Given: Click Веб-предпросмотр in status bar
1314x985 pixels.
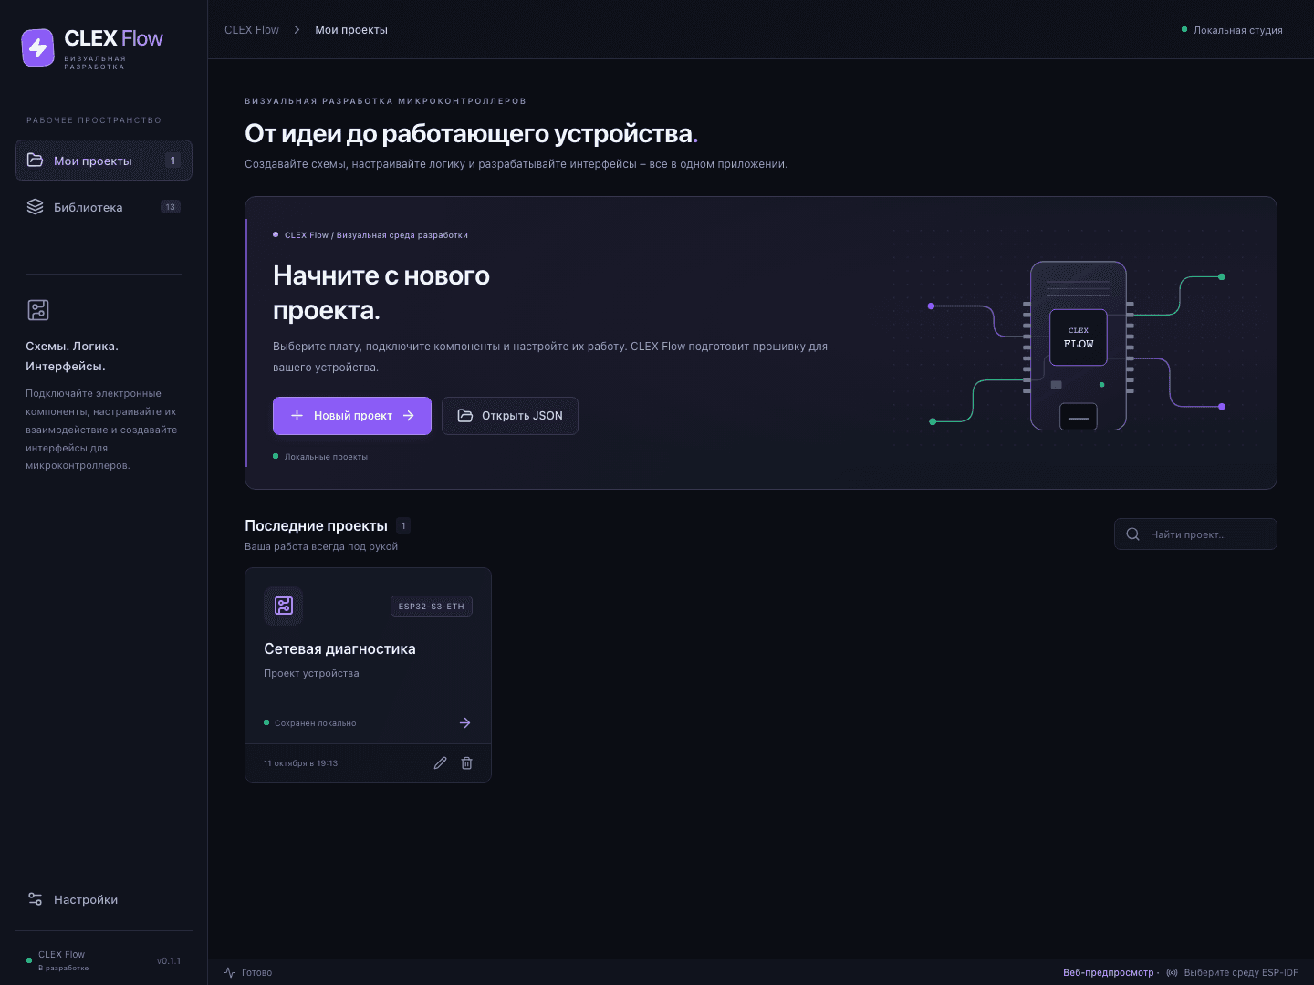Looking at the screenshot, I should tap(1108, 973).
